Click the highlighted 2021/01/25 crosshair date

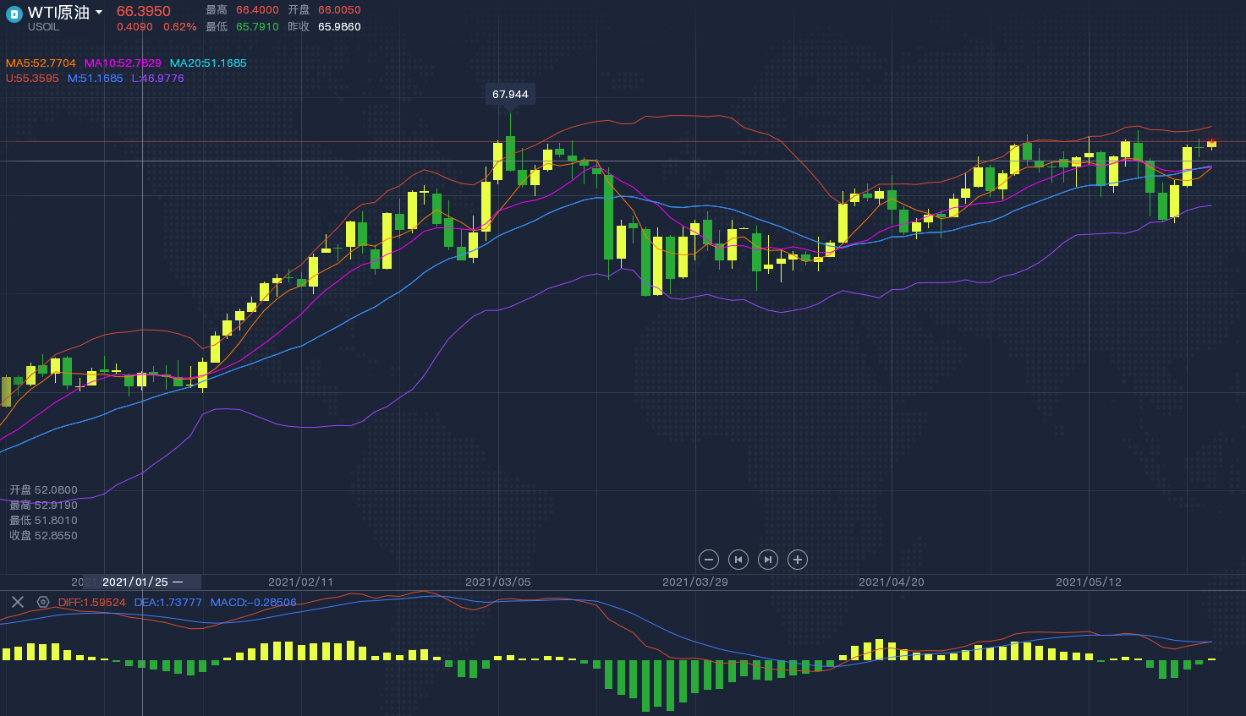135,582
